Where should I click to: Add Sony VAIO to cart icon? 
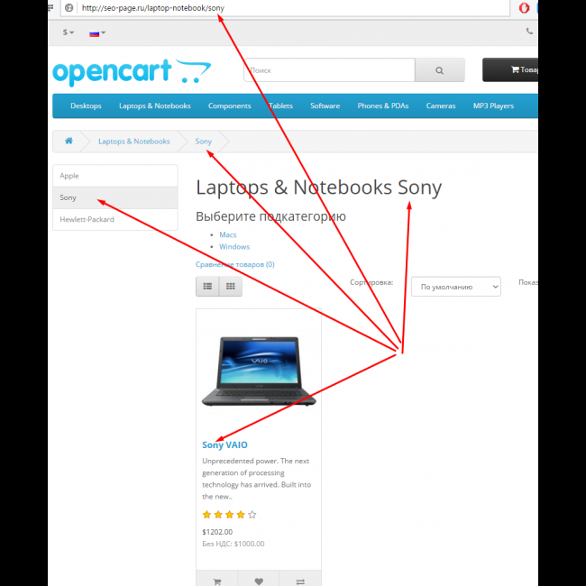(216, 581)
